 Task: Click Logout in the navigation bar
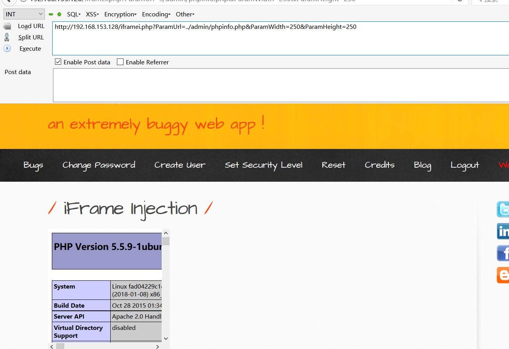tap(465, 165)
